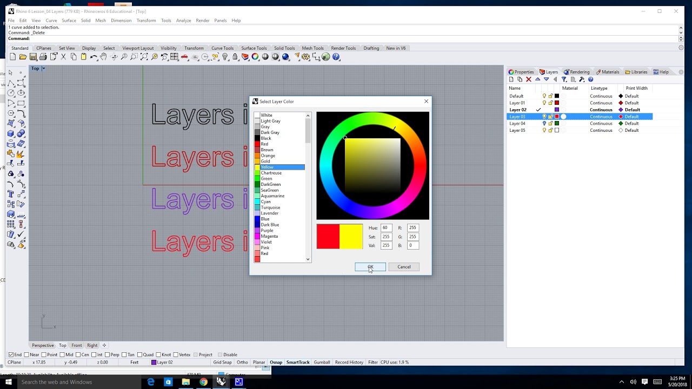Toggle Record History in status bar

349,363
